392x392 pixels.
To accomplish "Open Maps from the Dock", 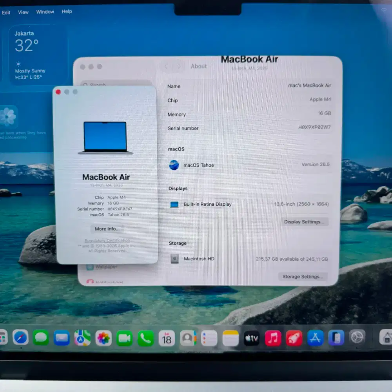I will 82,338.
